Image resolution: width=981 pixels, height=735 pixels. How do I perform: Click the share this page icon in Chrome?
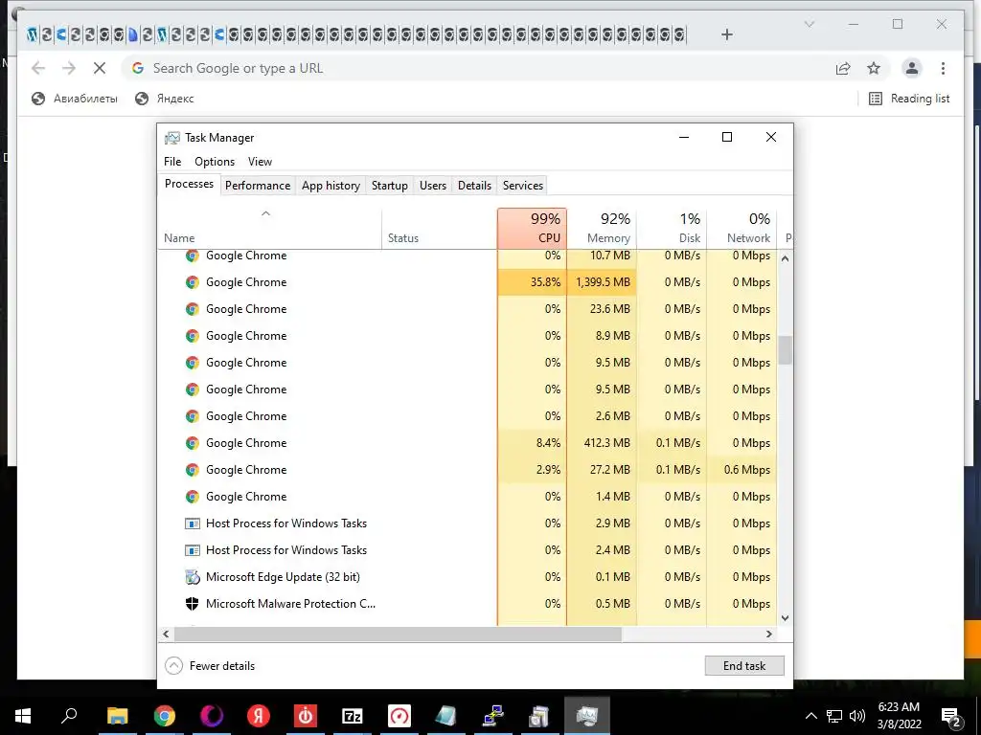click(x=843, y=68)
